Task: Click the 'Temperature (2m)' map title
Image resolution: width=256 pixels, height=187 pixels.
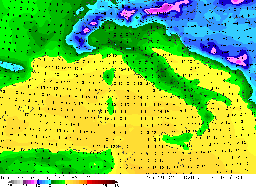Action: pos(25,178)
